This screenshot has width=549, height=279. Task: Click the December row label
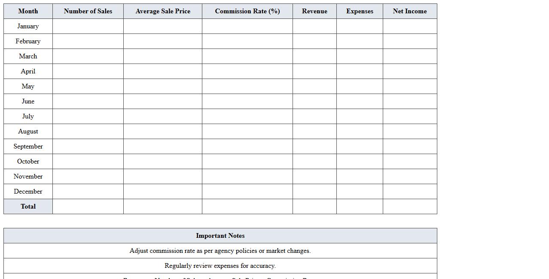tap(28, 191)
